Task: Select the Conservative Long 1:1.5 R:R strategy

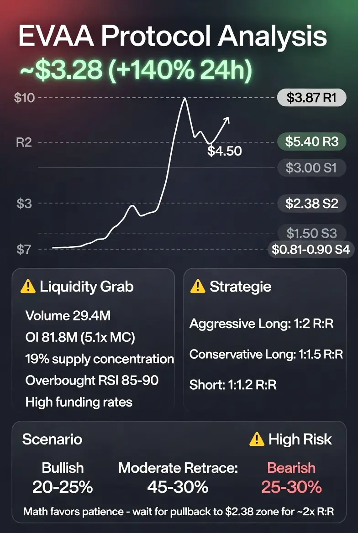Action: (x=266, y=355)
